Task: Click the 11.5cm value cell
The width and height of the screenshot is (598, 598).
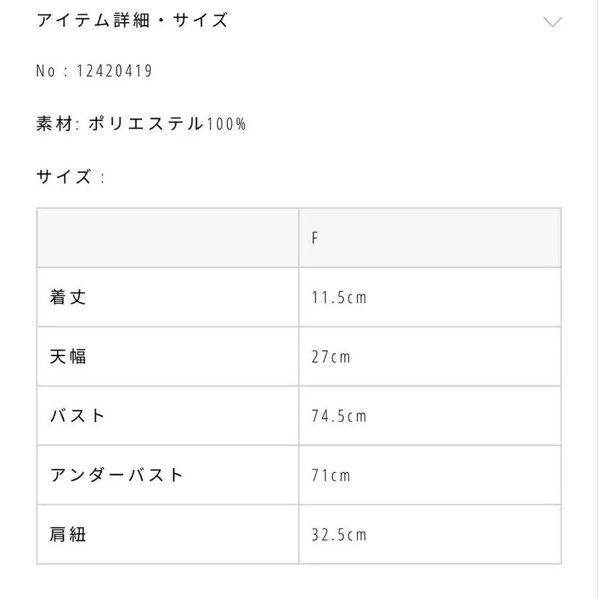Action: coord(339,297)
